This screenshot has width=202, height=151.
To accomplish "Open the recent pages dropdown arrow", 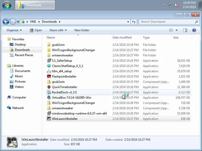I will click(x=18, y=22).
